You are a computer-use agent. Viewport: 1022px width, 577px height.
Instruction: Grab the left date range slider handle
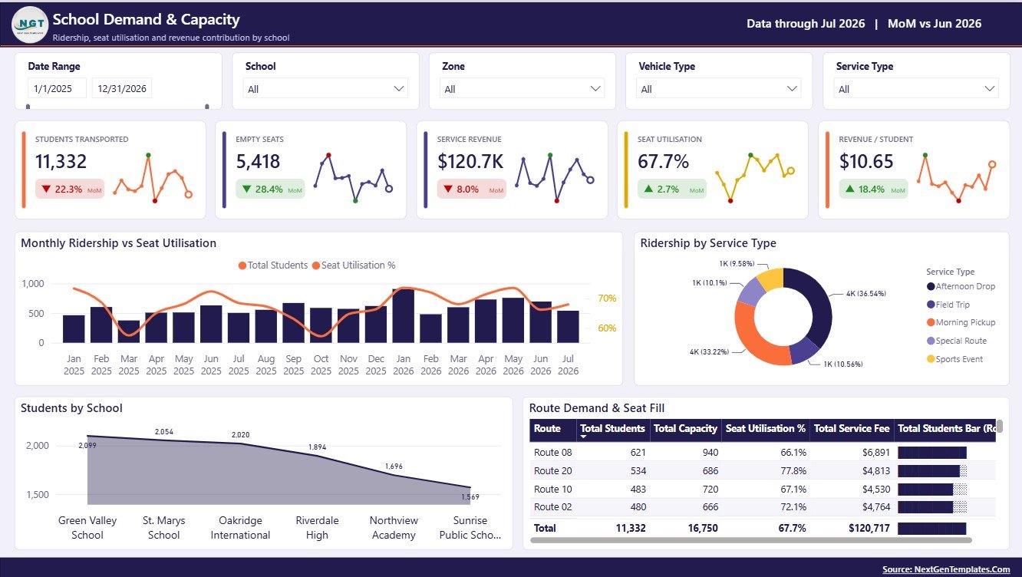(28, 107)
